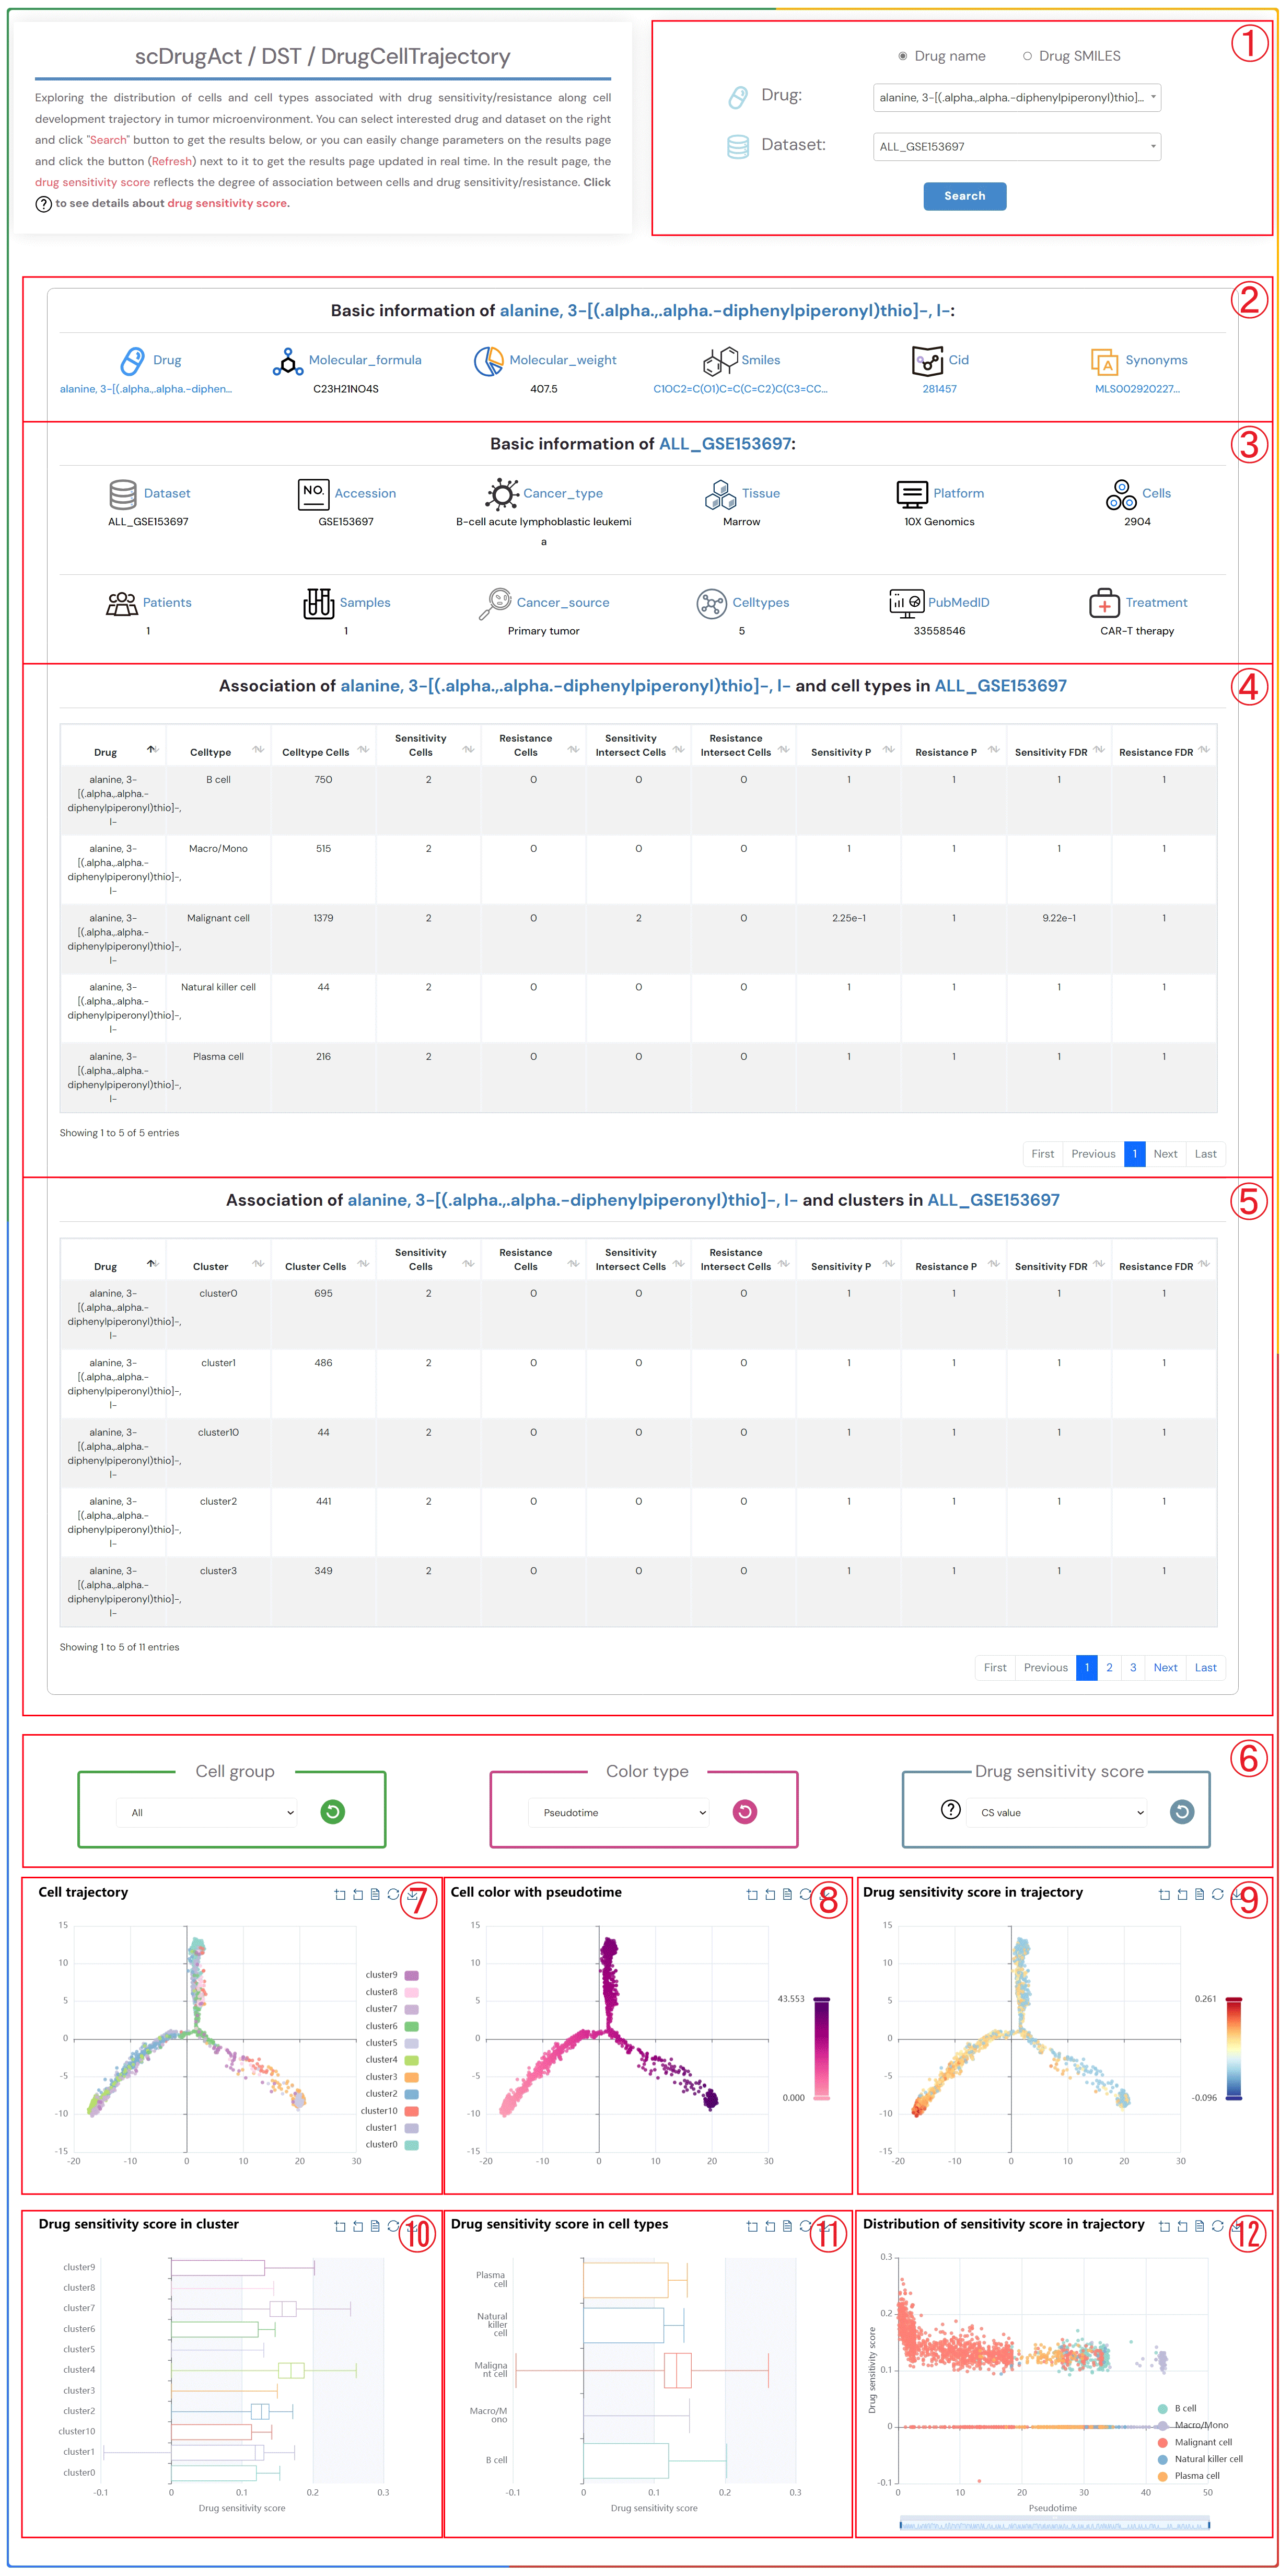1280x2576 pixels.
Task: Click the pink Color type refresh icon
Action: [744, 1811]
